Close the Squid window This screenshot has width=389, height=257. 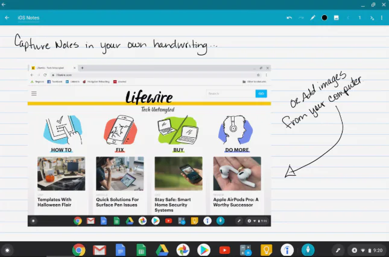coord(384,5)
